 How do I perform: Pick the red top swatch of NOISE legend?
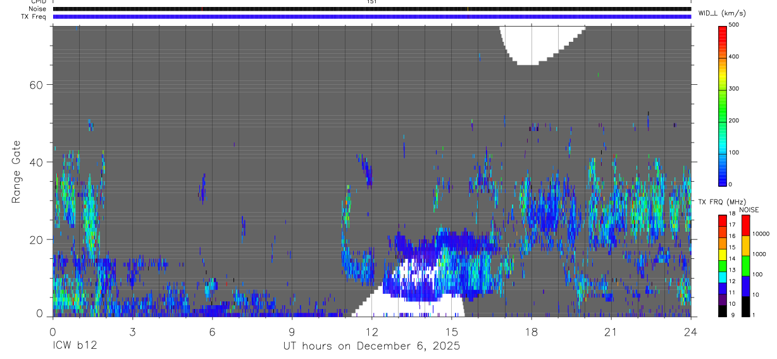tap(745, 225)
